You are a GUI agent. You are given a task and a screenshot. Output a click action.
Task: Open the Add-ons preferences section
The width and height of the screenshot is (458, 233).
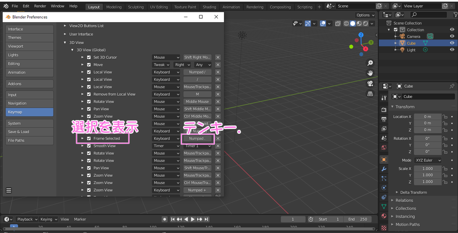tap(29, 84)
